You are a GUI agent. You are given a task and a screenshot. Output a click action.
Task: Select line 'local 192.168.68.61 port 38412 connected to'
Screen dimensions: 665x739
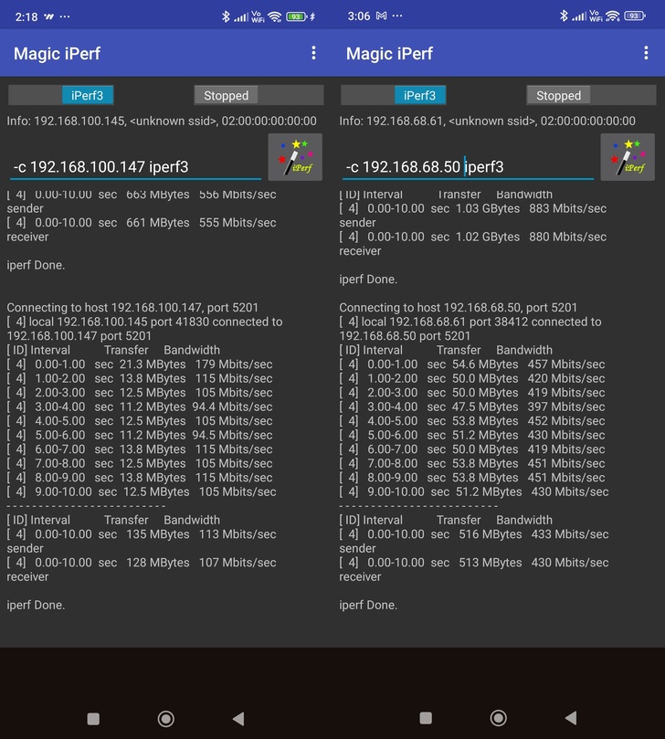tap(470, 322)
